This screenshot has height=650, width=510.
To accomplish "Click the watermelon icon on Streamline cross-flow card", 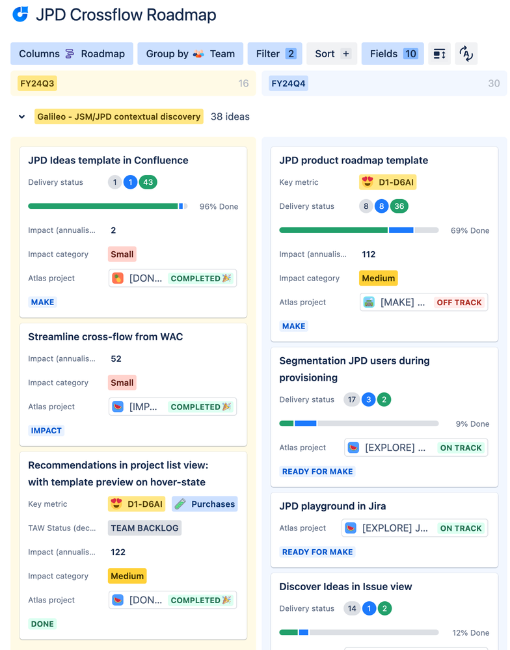I will point(118,407).
